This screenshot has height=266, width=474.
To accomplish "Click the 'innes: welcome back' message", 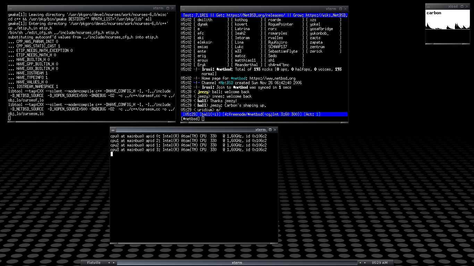I will coord(232,96).
